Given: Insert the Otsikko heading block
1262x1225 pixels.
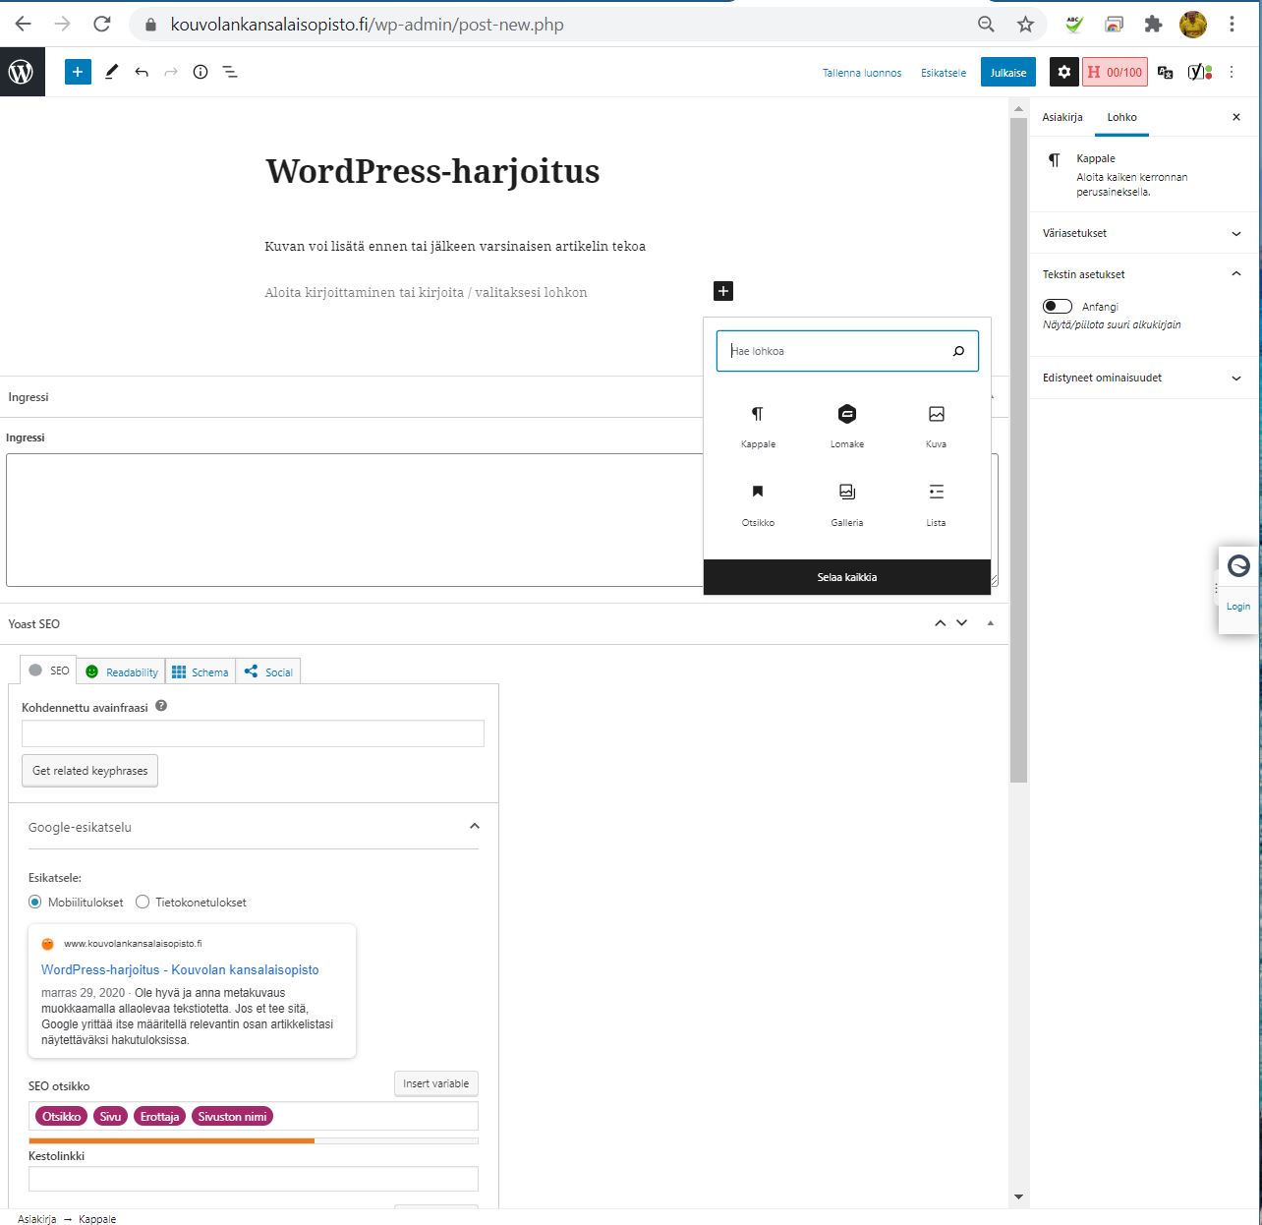Looking at the screenshot, I should pos(758,503).
